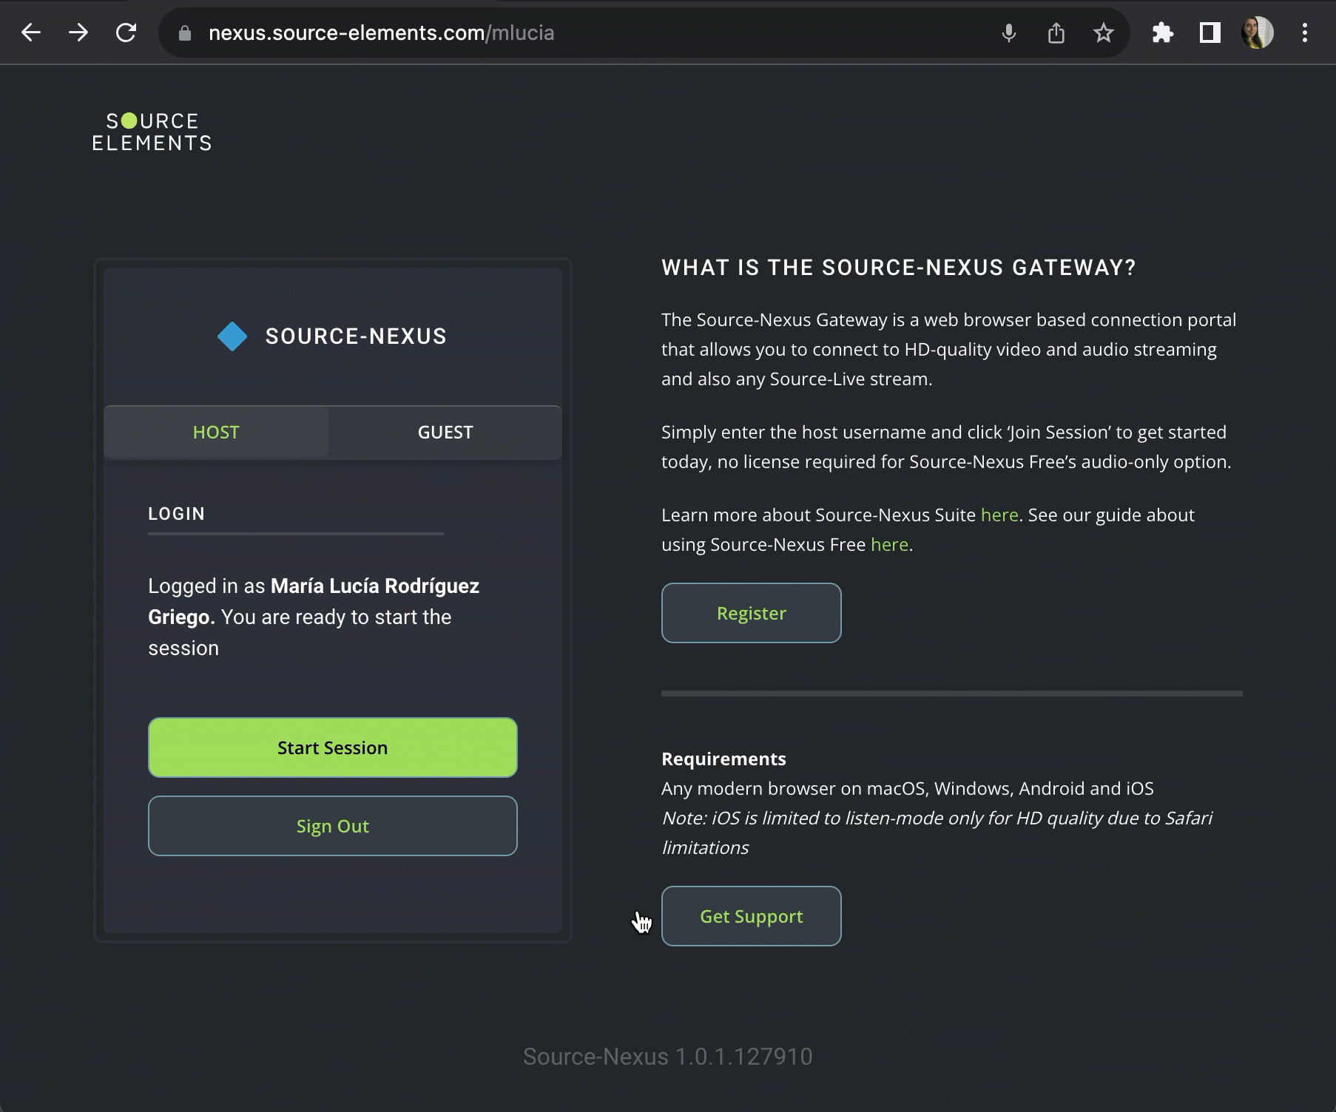Viewport: 1336px width, 1112px height.
Task: Bookmark this page with star icon
Action: (x=1103, y=33)
